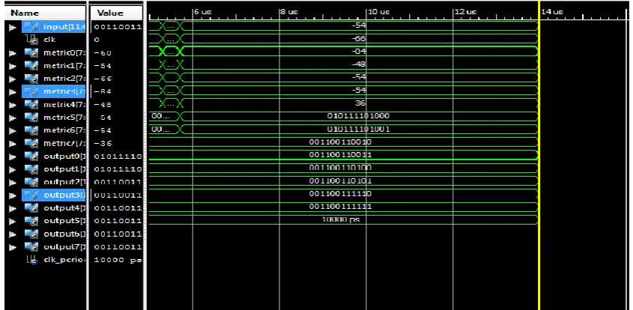Click waveform value 010111101001
Screen dimensions: 633x310
(358, 129)
